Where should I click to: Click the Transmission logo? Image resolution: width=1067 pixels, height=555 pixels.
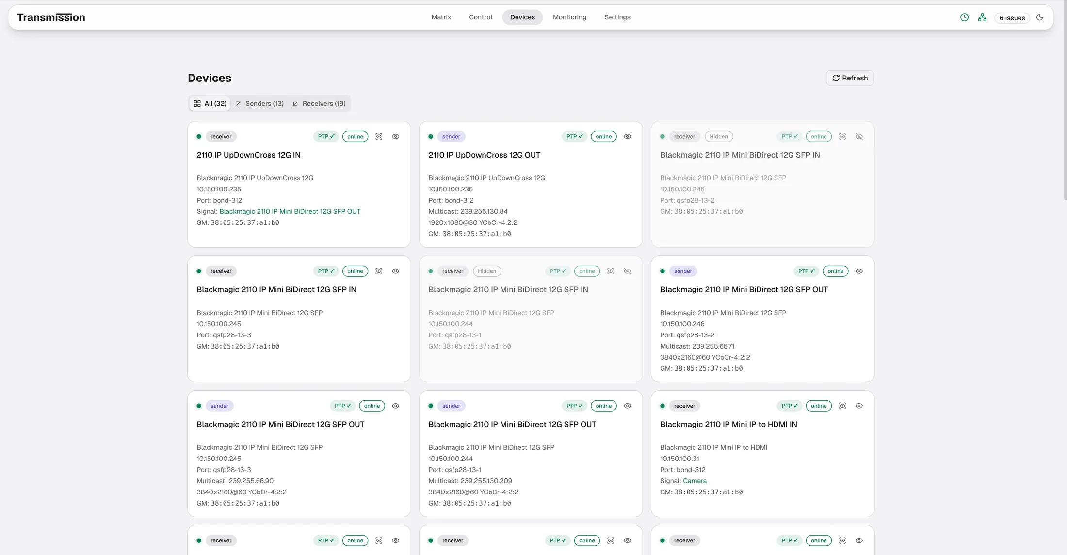pyautogui.click(x=51, y=17)
